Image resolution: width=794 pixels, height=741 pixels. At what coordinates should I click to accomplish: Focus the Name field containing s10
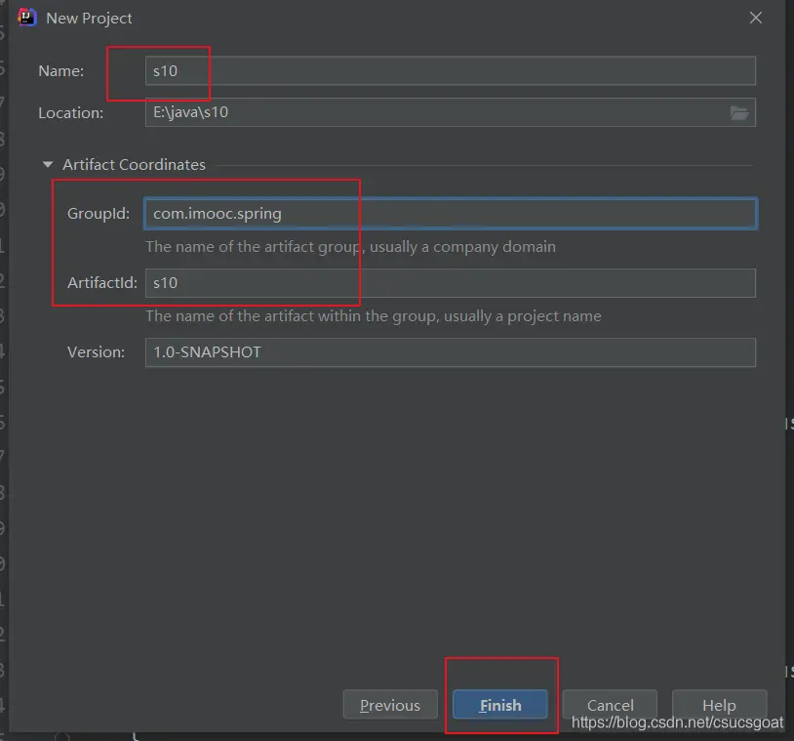point(449,71)
